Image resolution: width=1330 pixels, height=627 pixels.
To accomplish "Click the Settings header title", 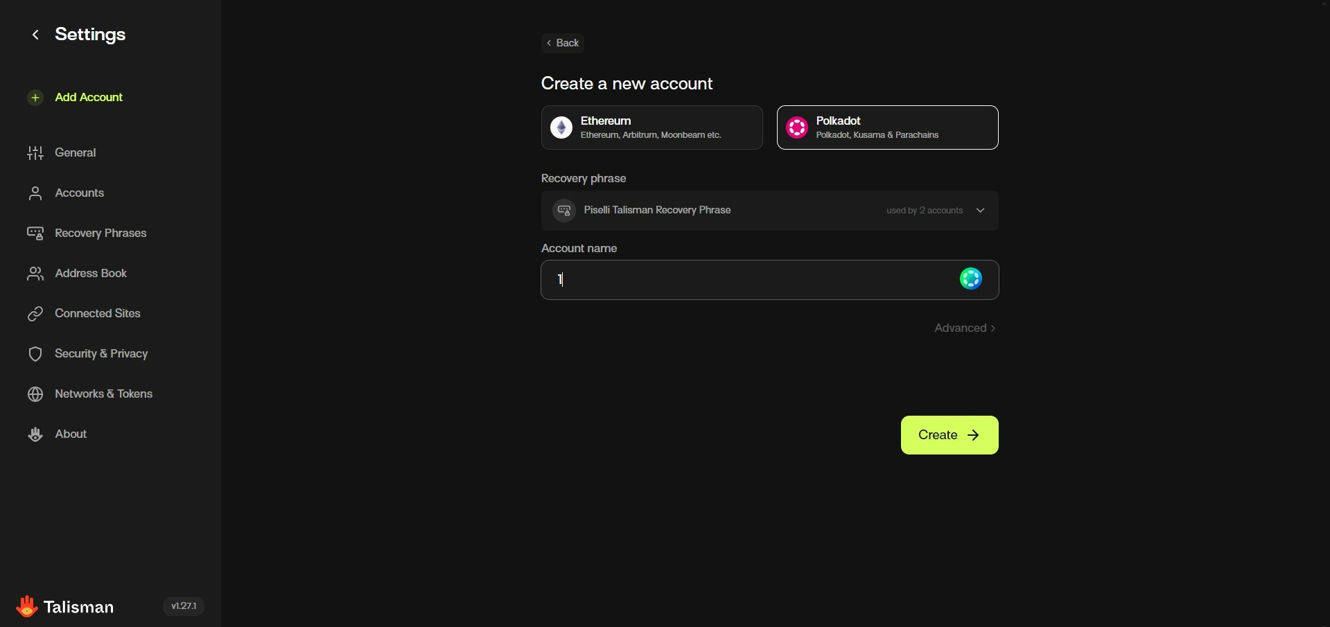I will click(90, 35).
